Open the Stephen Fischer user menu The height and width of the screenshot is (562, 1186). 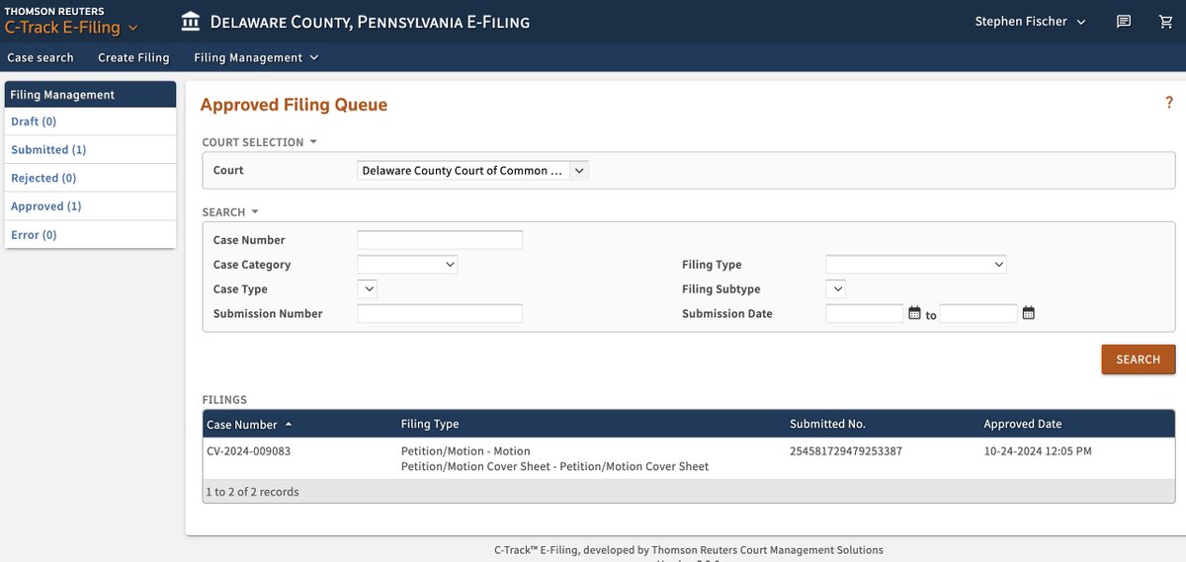[1030, 22]
